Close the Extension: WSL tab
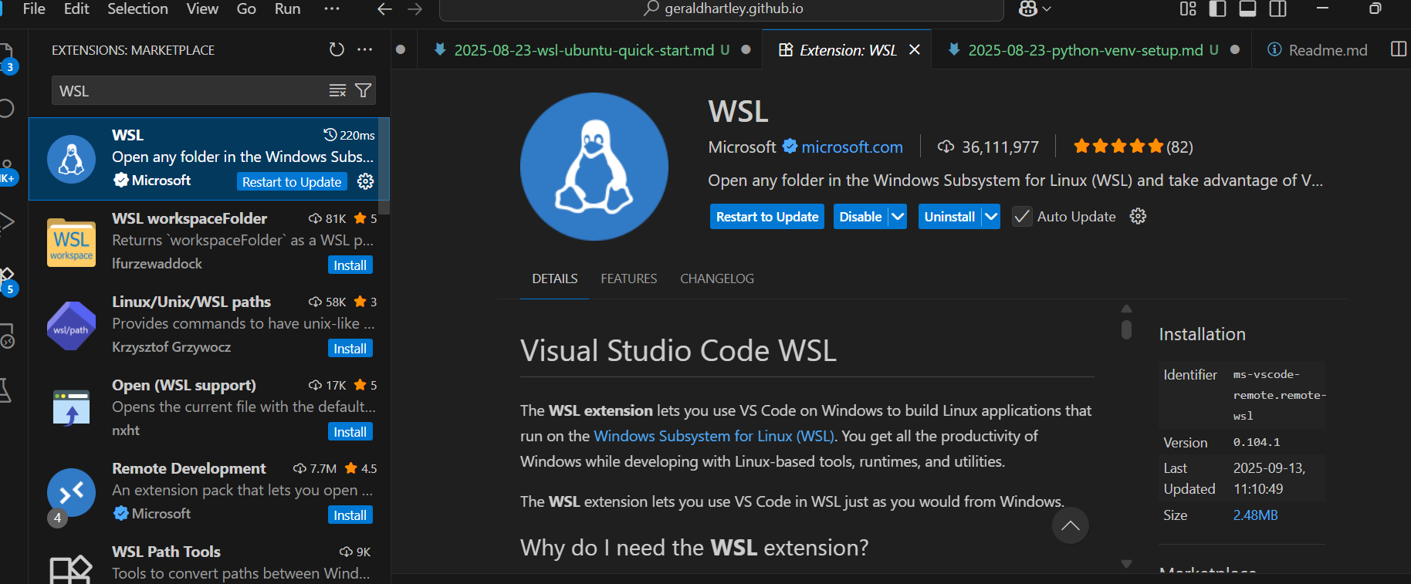Image resolution: width=1411 pixels, height=584 pixels. (915, 50)
